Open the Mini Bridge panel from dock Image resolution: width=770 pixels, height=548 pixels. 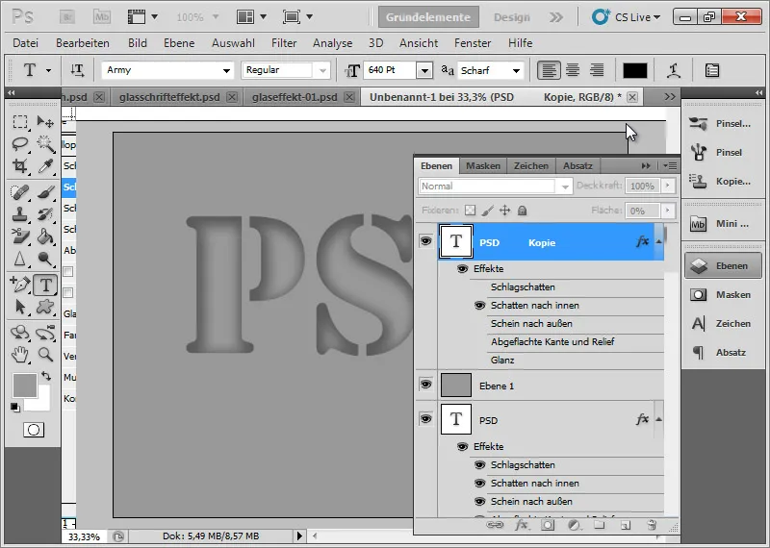(723, 224)
